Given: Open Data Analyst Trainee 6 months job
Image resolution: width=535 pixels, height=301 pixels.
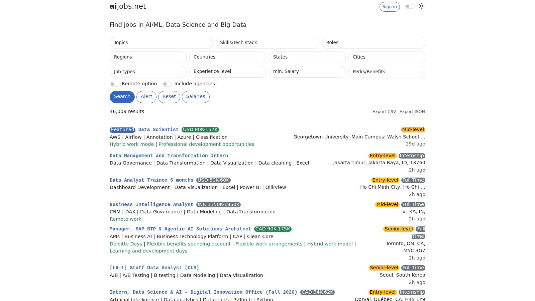Looking at the screenshot, I should click(x=151, y=180).
